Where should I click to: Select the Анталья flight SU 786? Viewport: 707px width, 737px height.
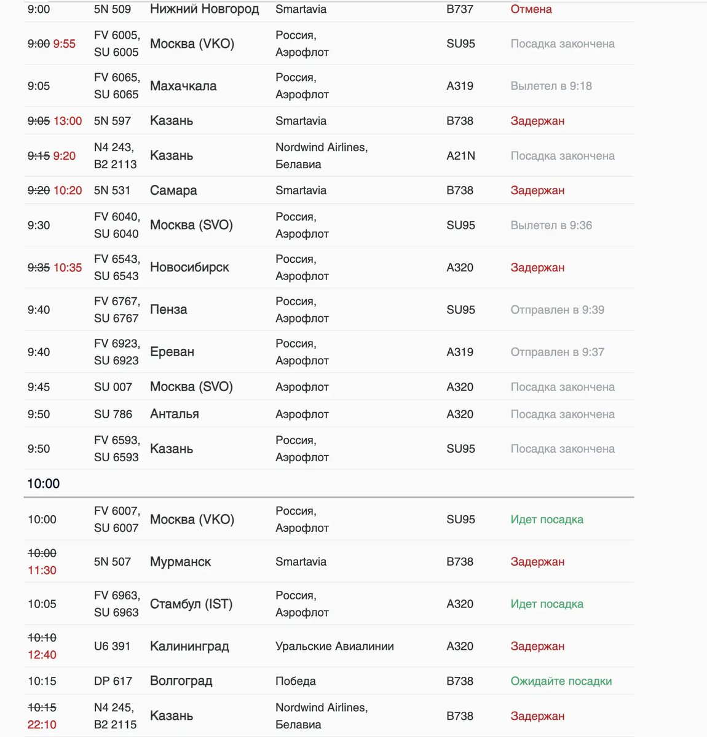click(x=329, y=414)
